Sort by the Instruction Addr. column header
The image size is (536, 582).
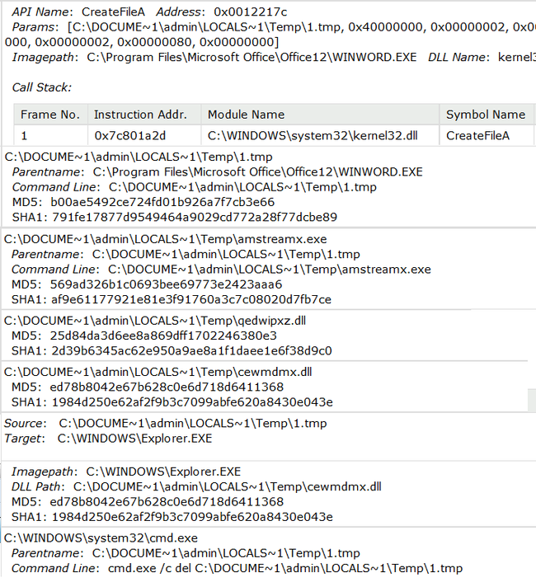pyautogui.click(x=140, y=115)
